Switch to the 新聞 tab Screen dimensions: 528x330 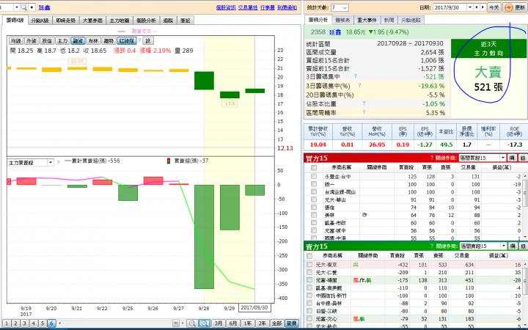click(389, 21)
